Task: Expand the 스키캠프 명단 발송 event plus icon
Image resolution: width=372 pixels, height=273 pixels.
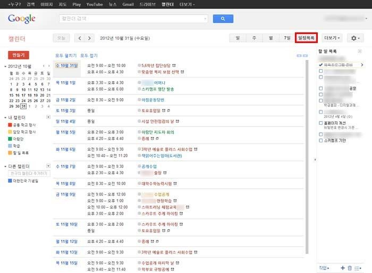Action: (139, 89)
